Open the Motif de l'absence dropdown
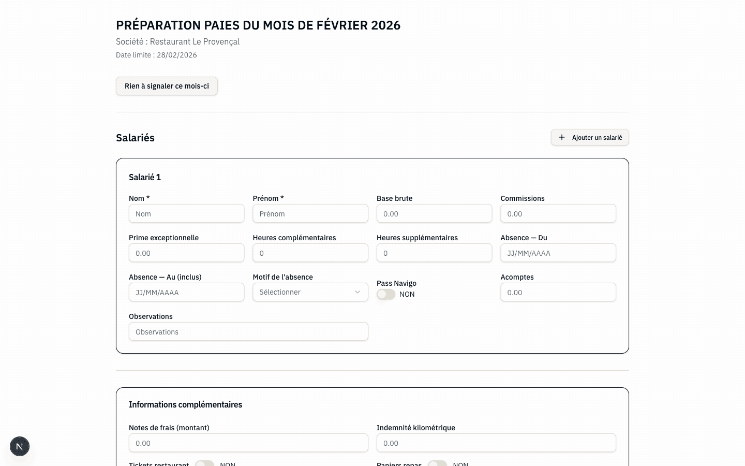 [310, 292]
